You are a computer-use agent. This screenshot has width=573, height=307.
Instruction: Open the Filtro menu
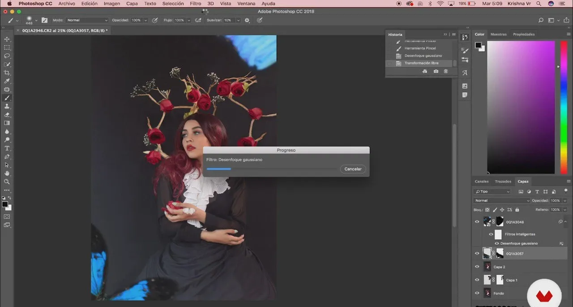195,4
